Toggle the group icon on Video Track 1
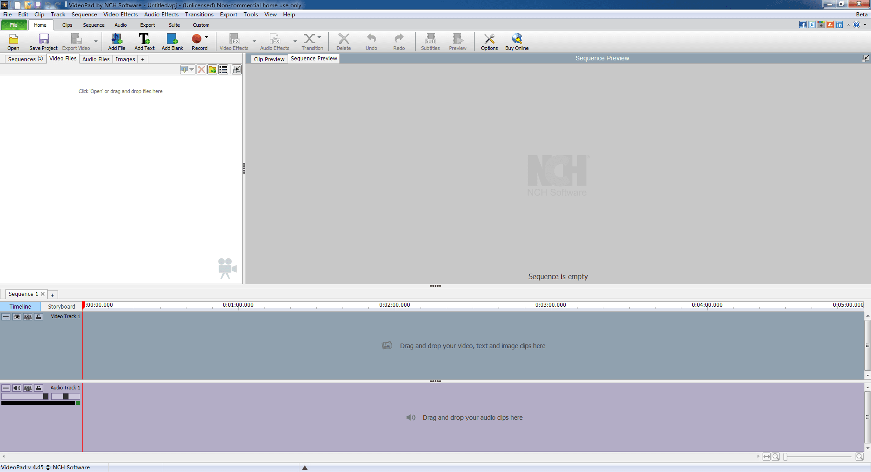871x472 pixels. click(28, 317)
